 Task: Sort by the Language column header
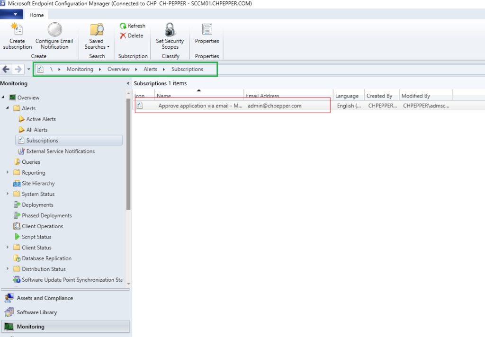[349, 96]
